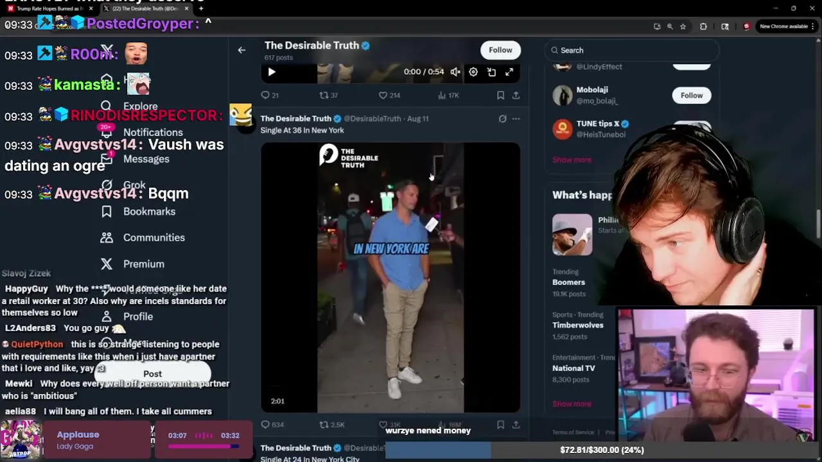Bookmark this page with Chrome star
This screenshot has width=822, height=462.
tap(683, 26)
